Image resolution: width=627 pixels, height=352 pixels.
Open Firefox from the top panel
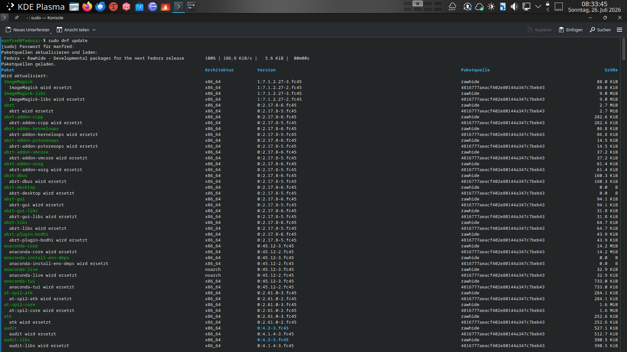pos(87,7)
